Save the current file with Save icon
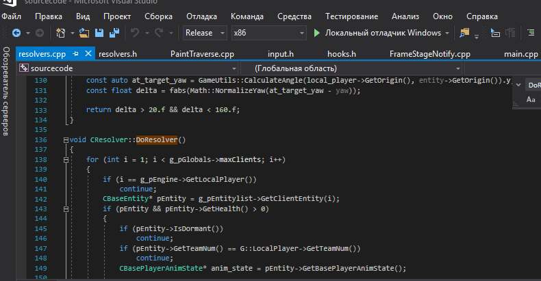Screen dimensions: 541x281 pos(99,33)
